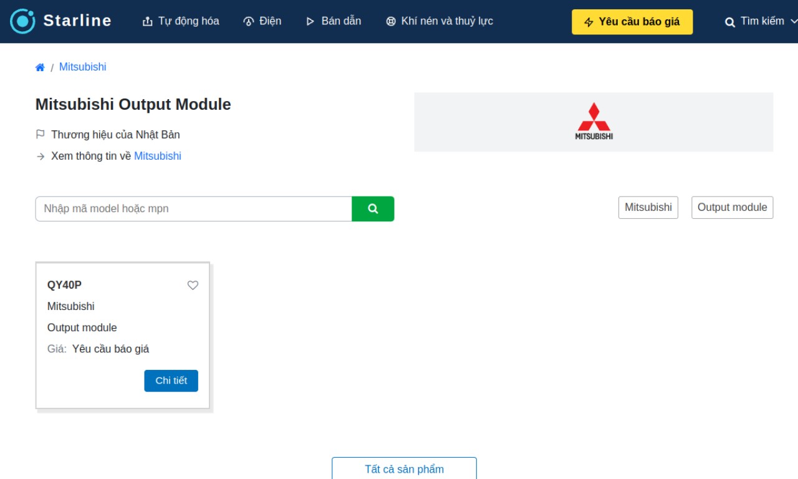Click the green search button
This screenshot has width=798, height=479.
pyautogui.click(x=373, y=209)
